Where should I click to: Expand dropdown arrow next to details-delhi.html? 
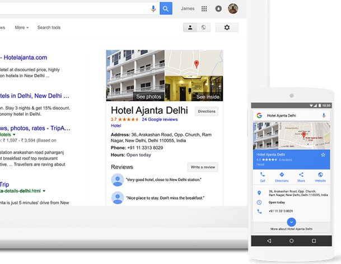click(x=44, y=191)
